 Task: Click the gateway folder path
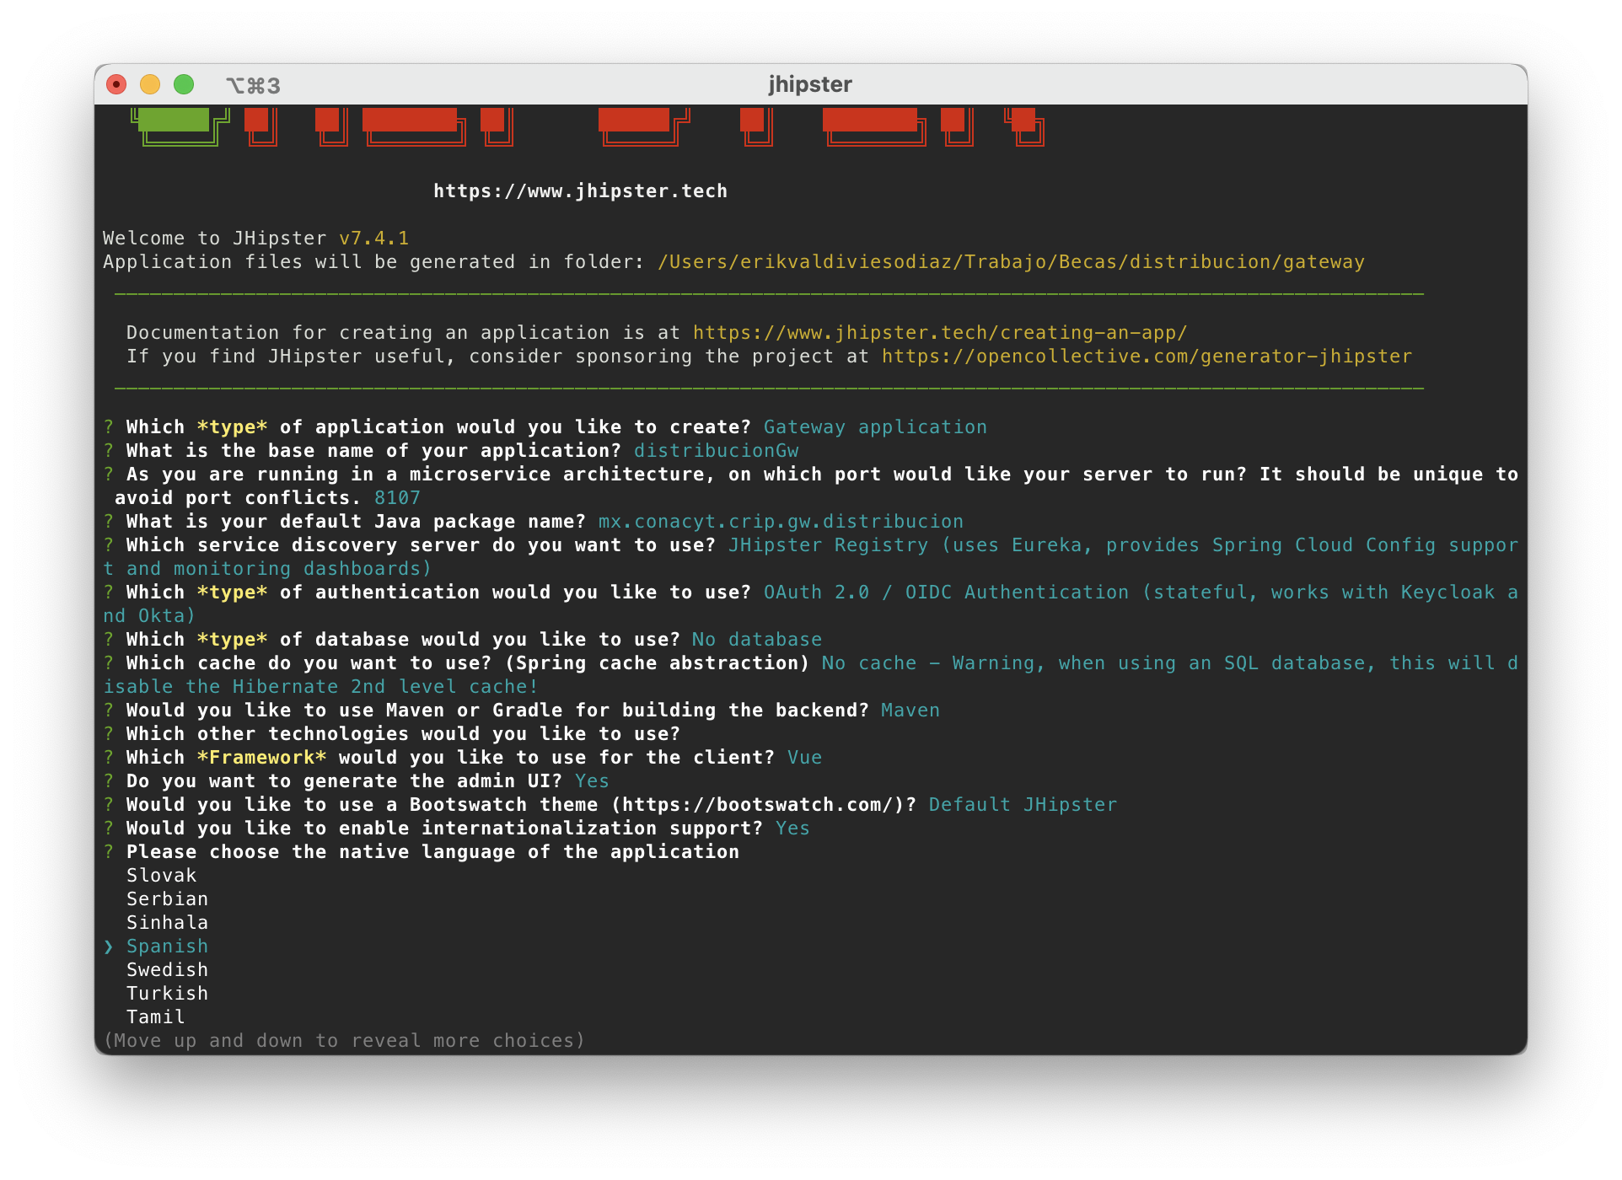pos(1011,262)
